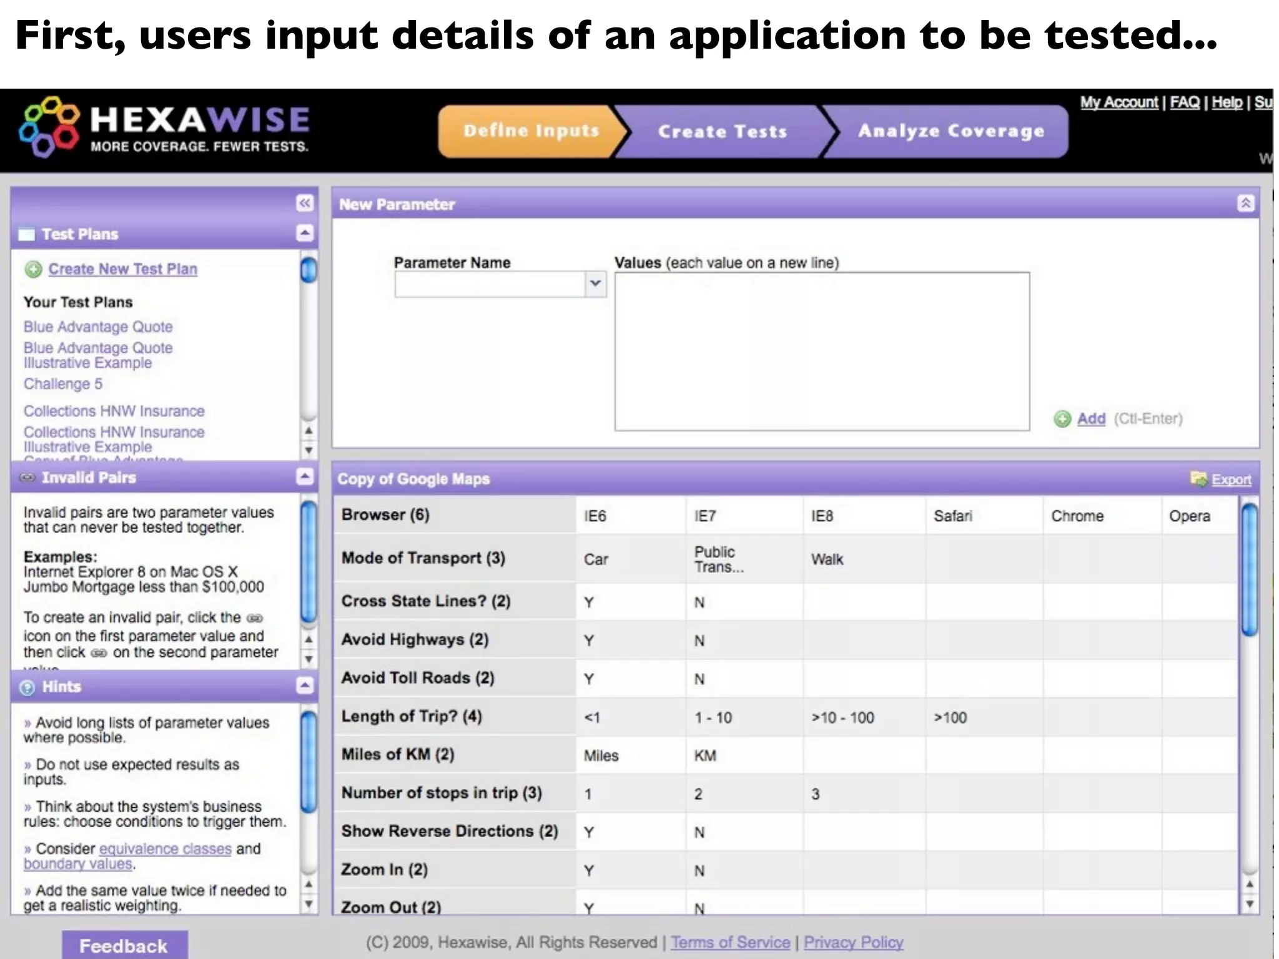Select Number of stops in trip (3) parameter

pos(455,793)
